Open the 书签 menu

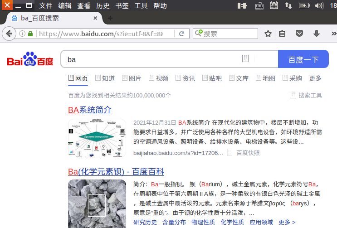pyautogui.click(x=122, y=5)
